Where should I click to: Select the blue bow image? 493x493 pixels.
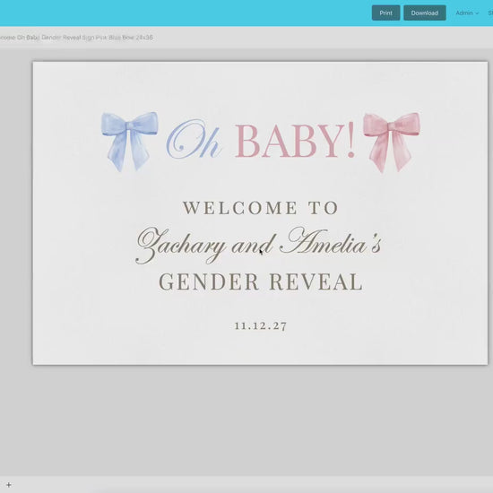tap(130, 142)
